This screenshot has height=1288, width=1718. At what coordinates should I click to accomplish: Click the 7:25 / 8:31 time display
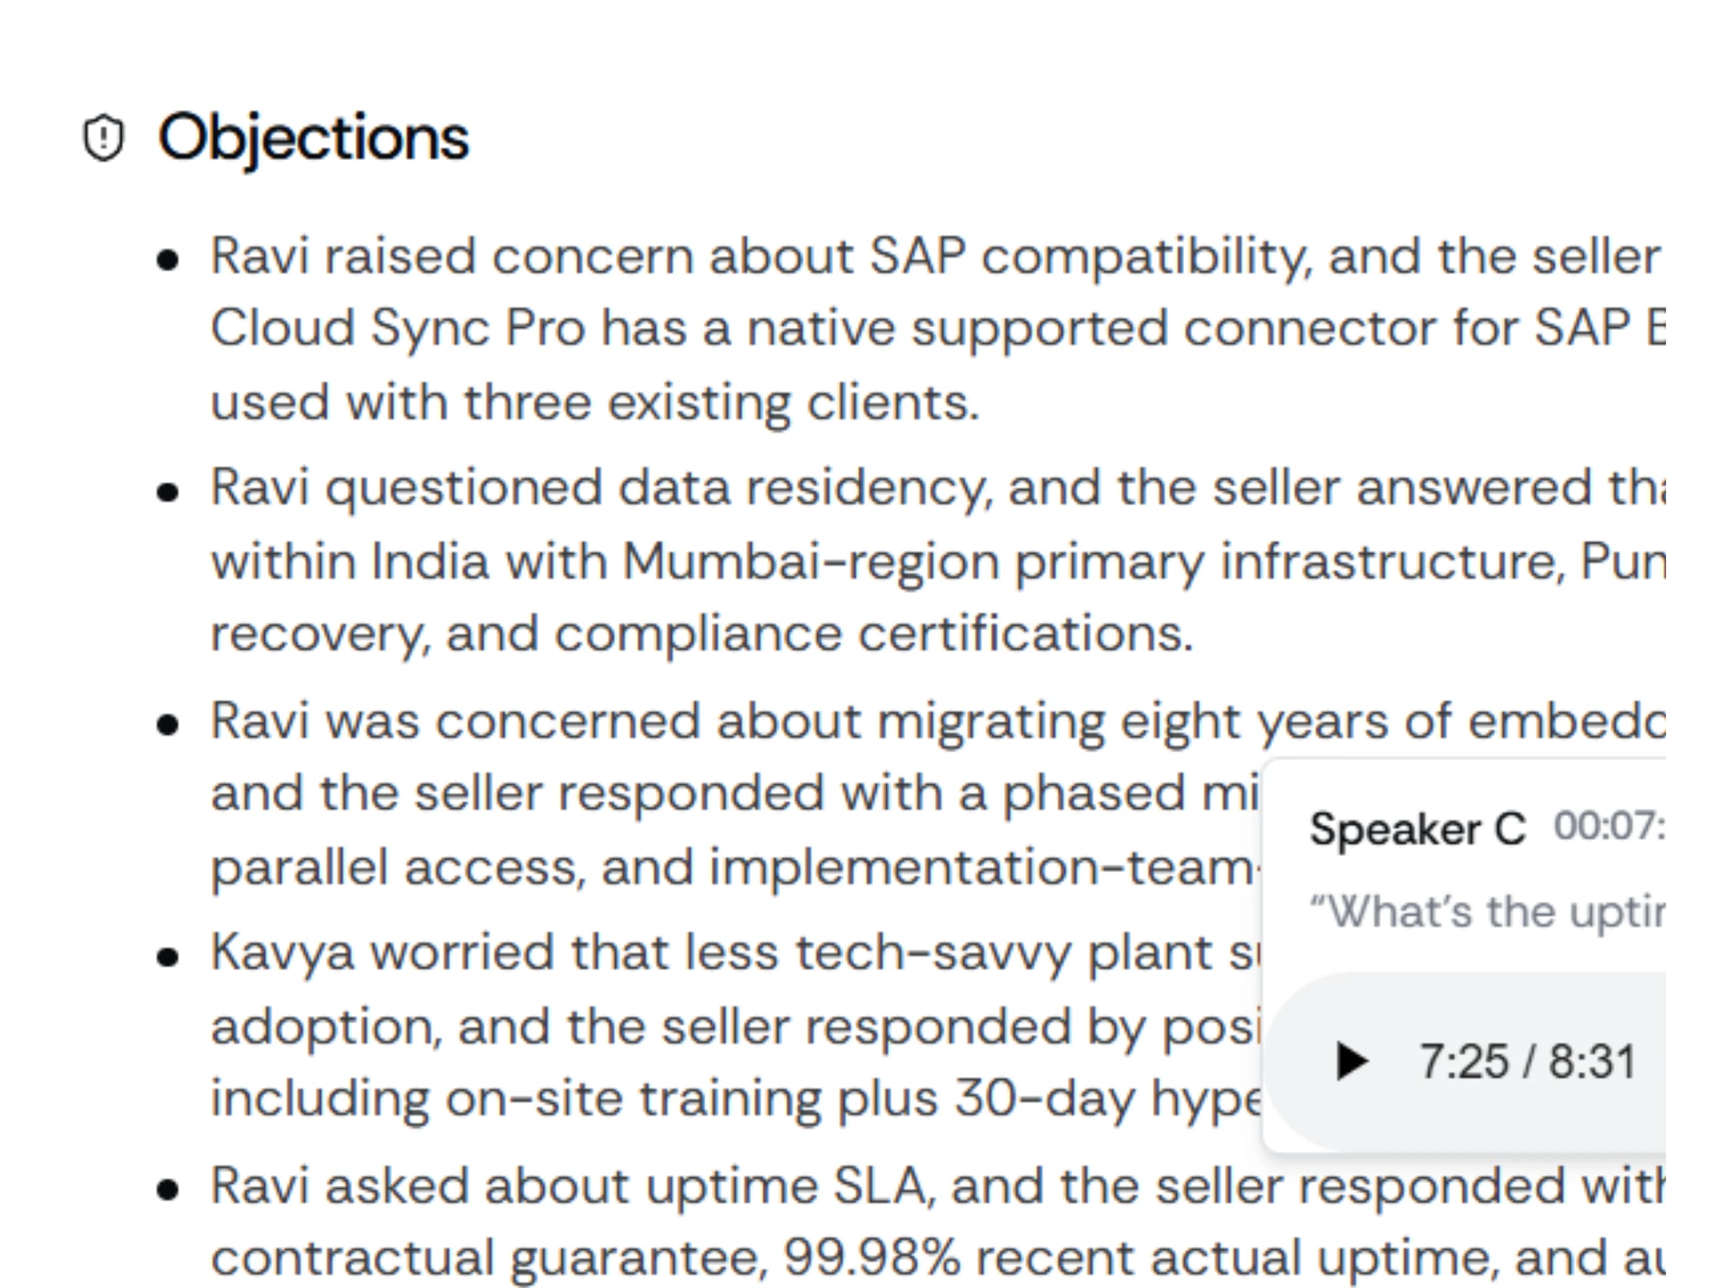pyautogui.click(x=1527, y=1062)
